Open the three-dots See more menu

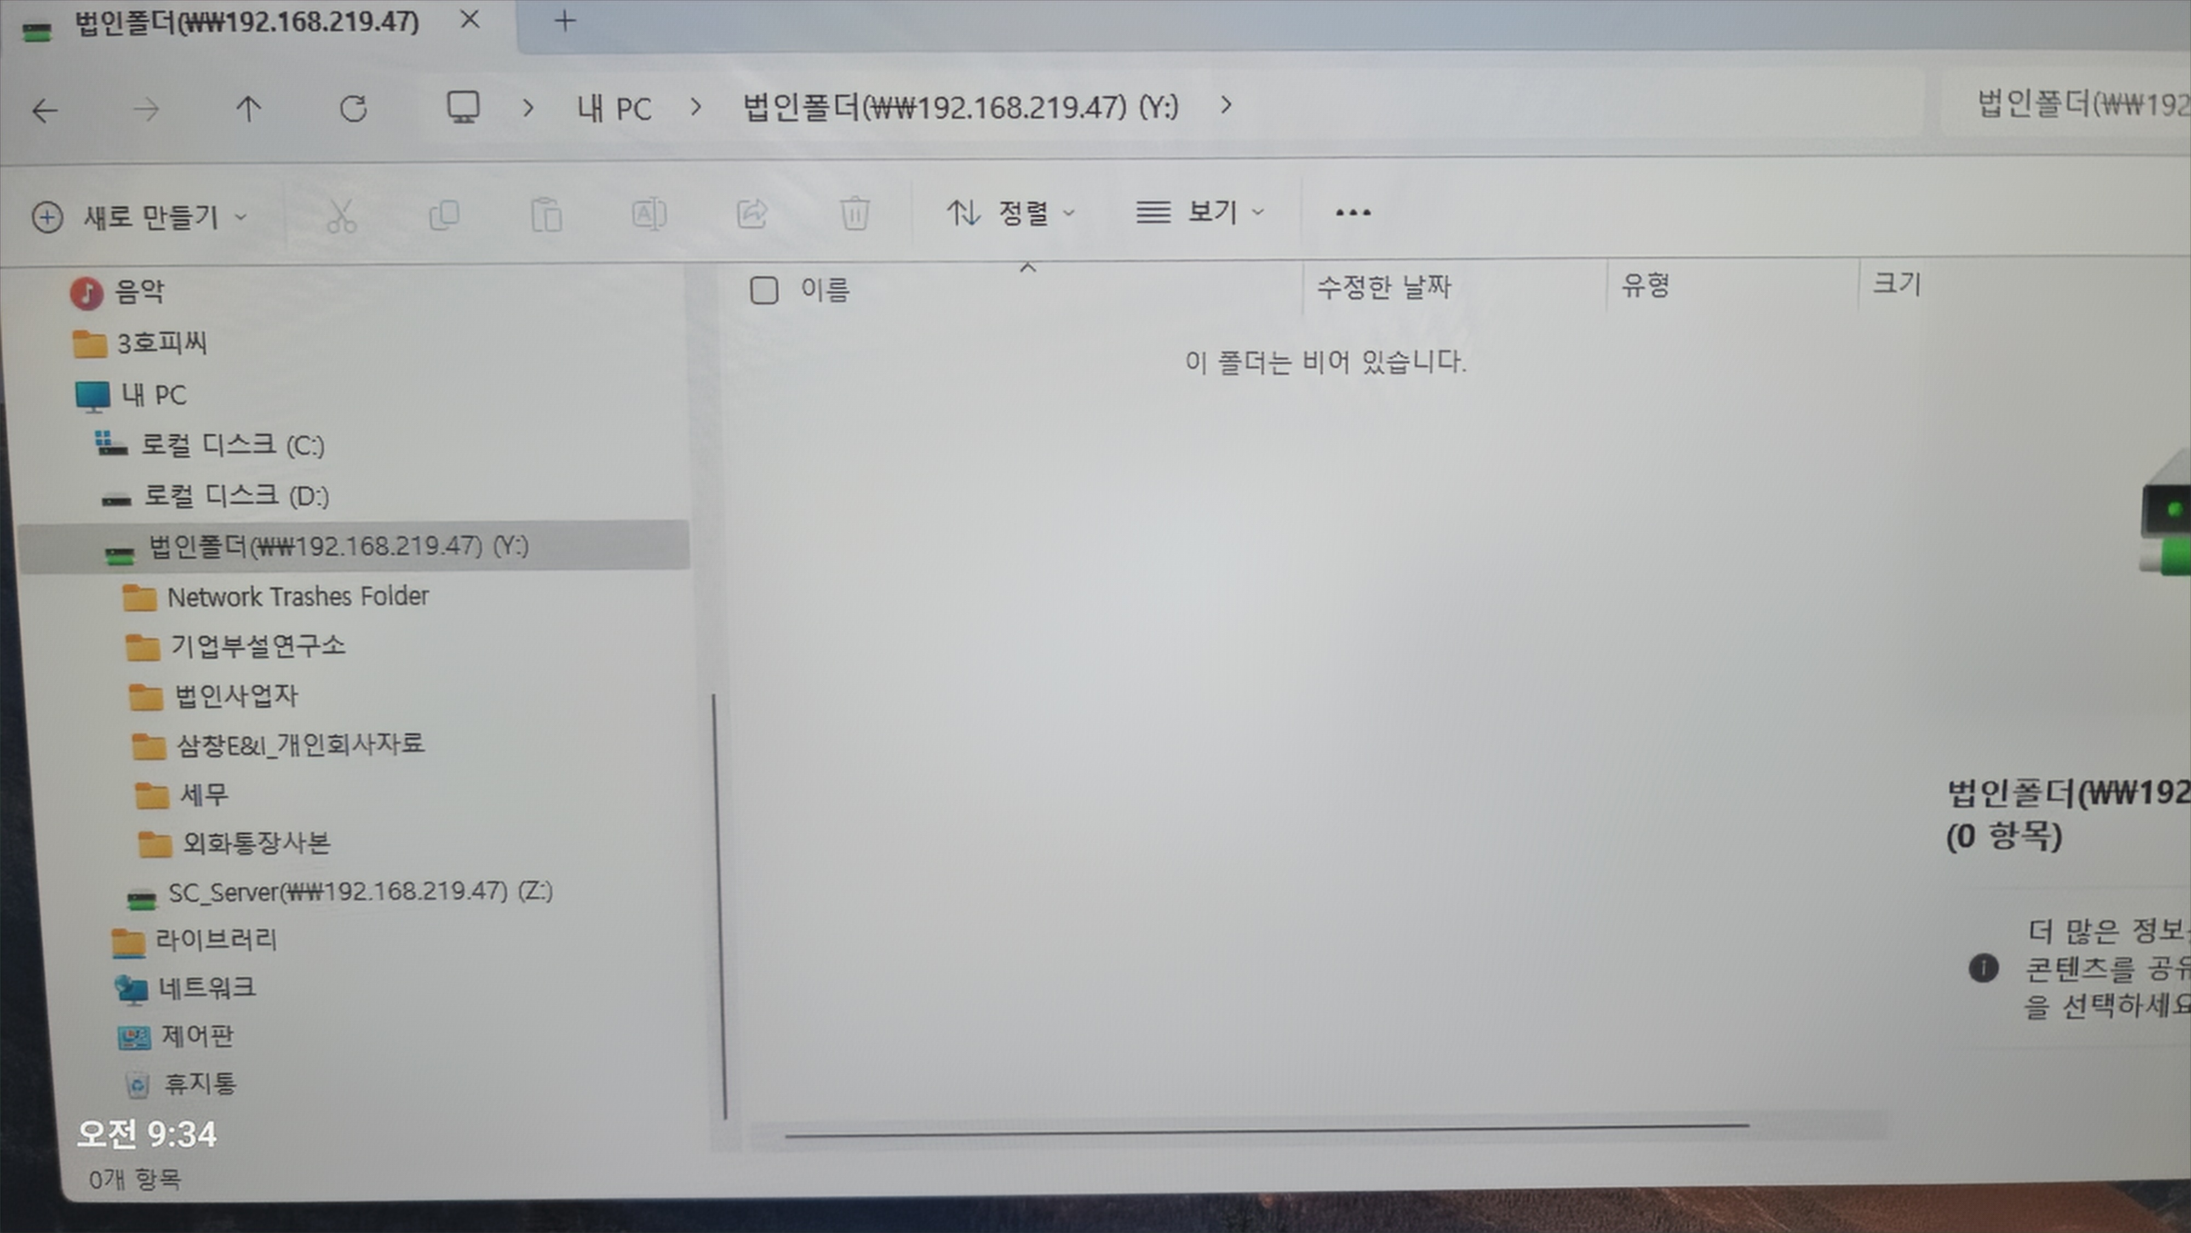(x=1352, y=212)
